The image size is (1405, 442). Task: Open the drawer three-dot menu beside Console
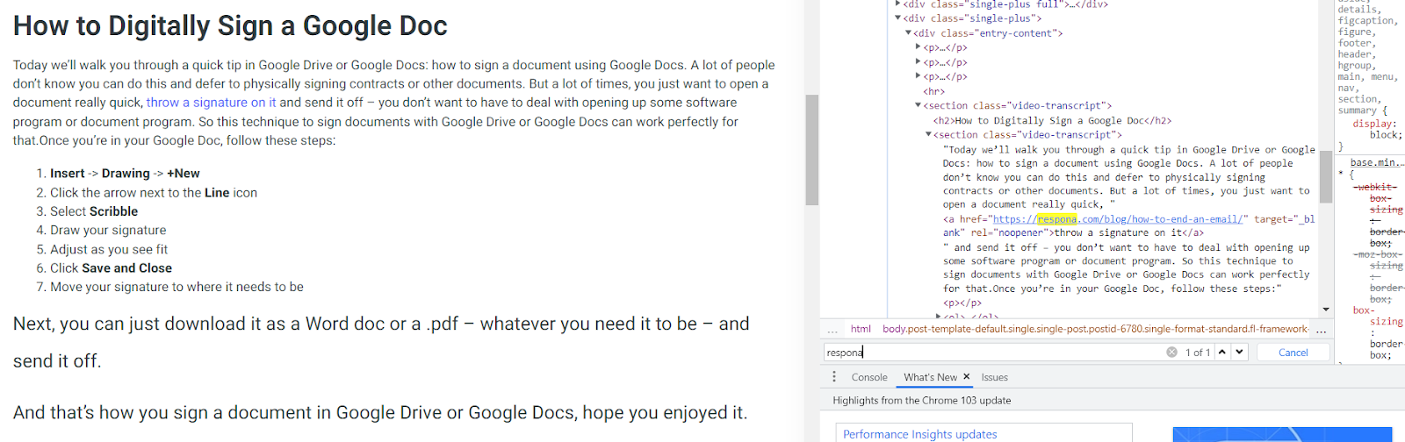point(834,377)
